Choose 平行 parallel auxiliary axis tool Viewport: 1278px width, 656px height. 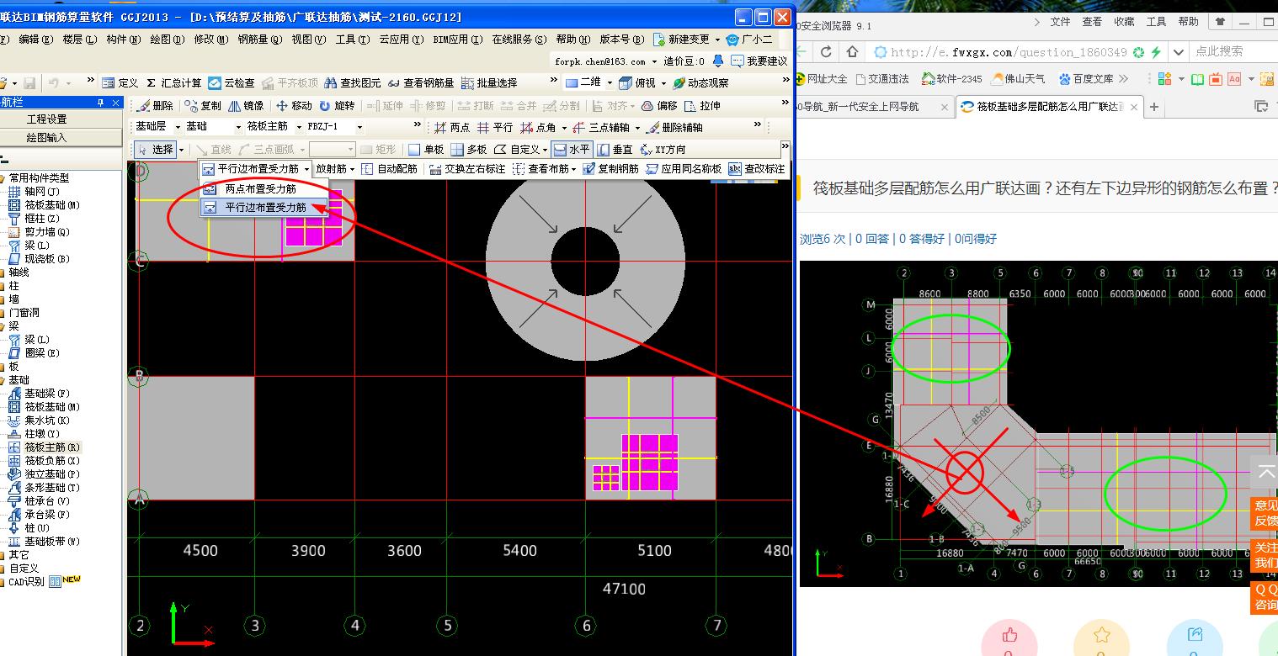pyautogui.click(x=494, y=128)
